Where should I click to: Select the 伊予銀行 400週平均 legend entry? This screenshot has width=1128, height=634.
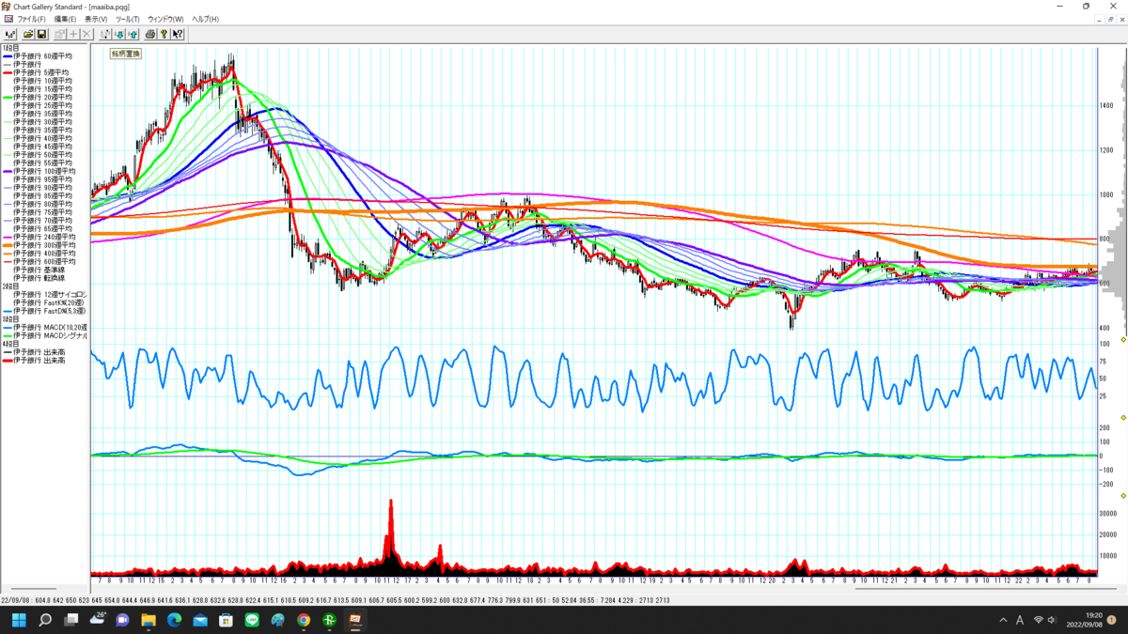(x=44, y=254)
